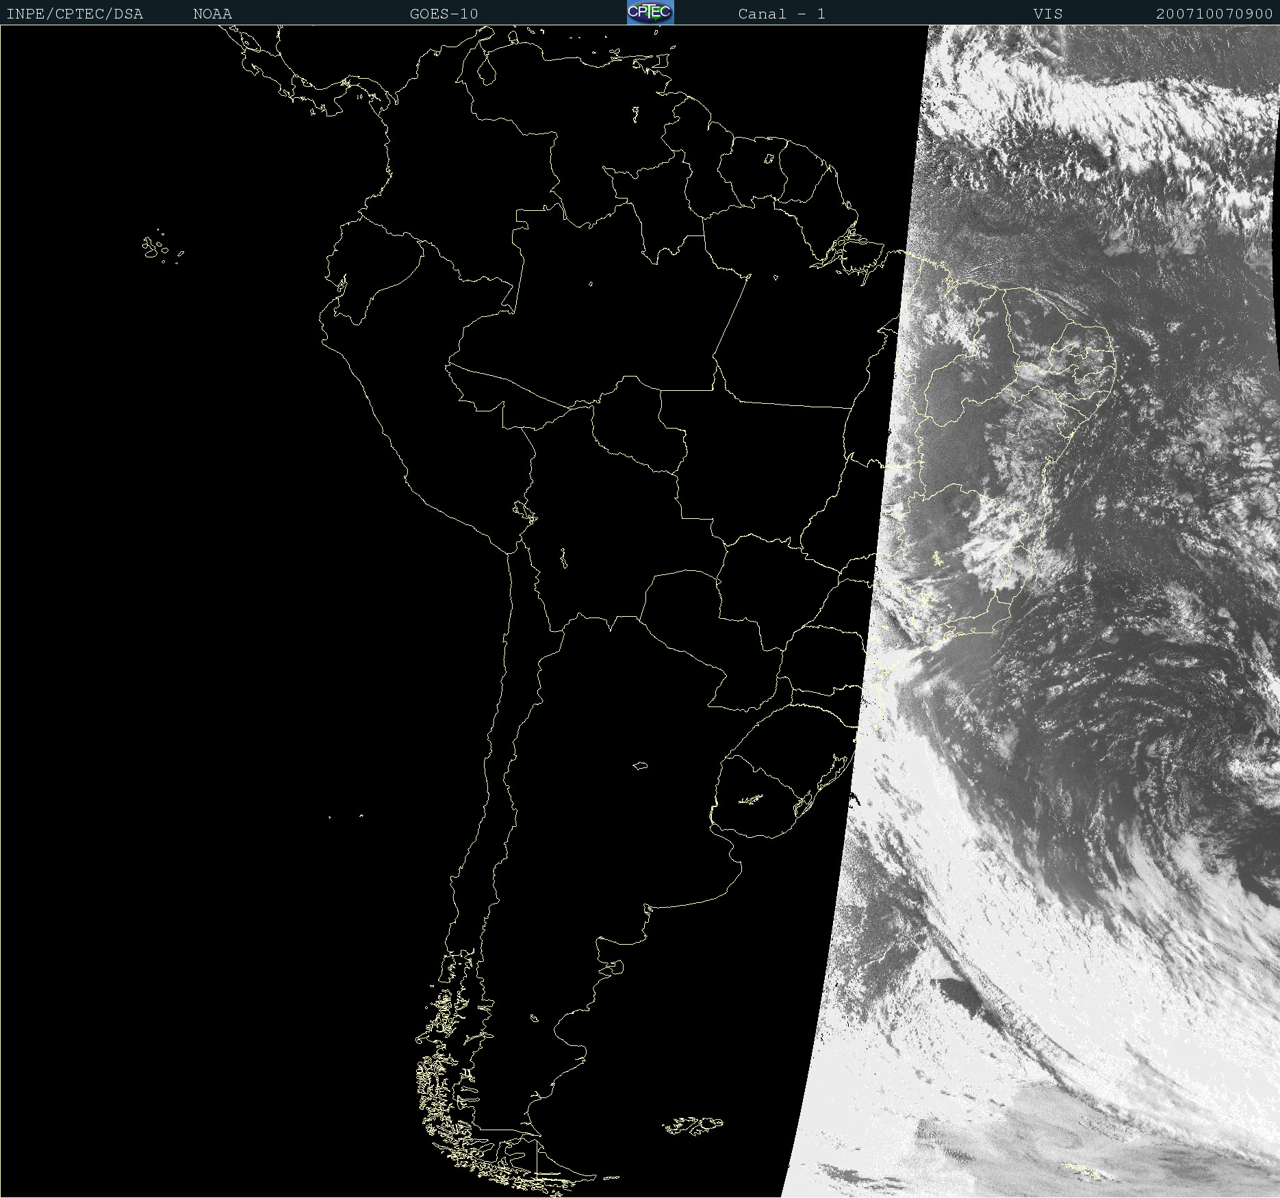Click the 'Canal - 1' label
Screen dimensions: 1280x1198
click(x=782, y=14)
